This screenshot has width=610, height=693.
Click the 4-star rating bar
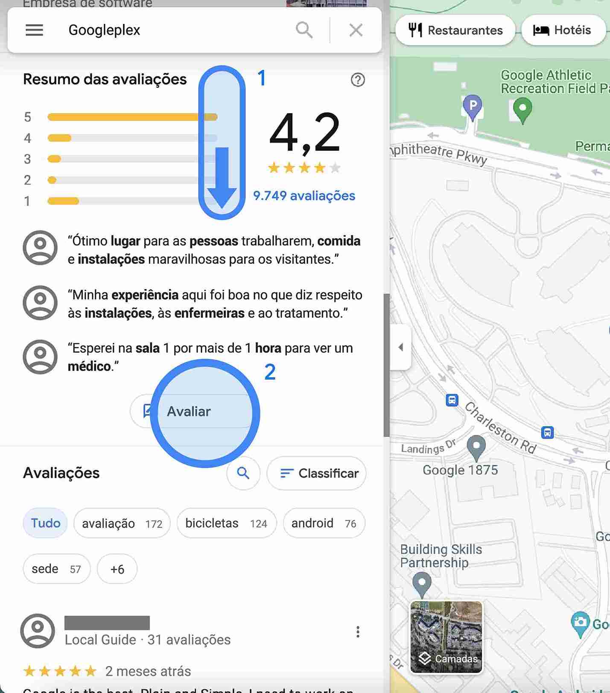pyautogui.click(x=132, y=138)
